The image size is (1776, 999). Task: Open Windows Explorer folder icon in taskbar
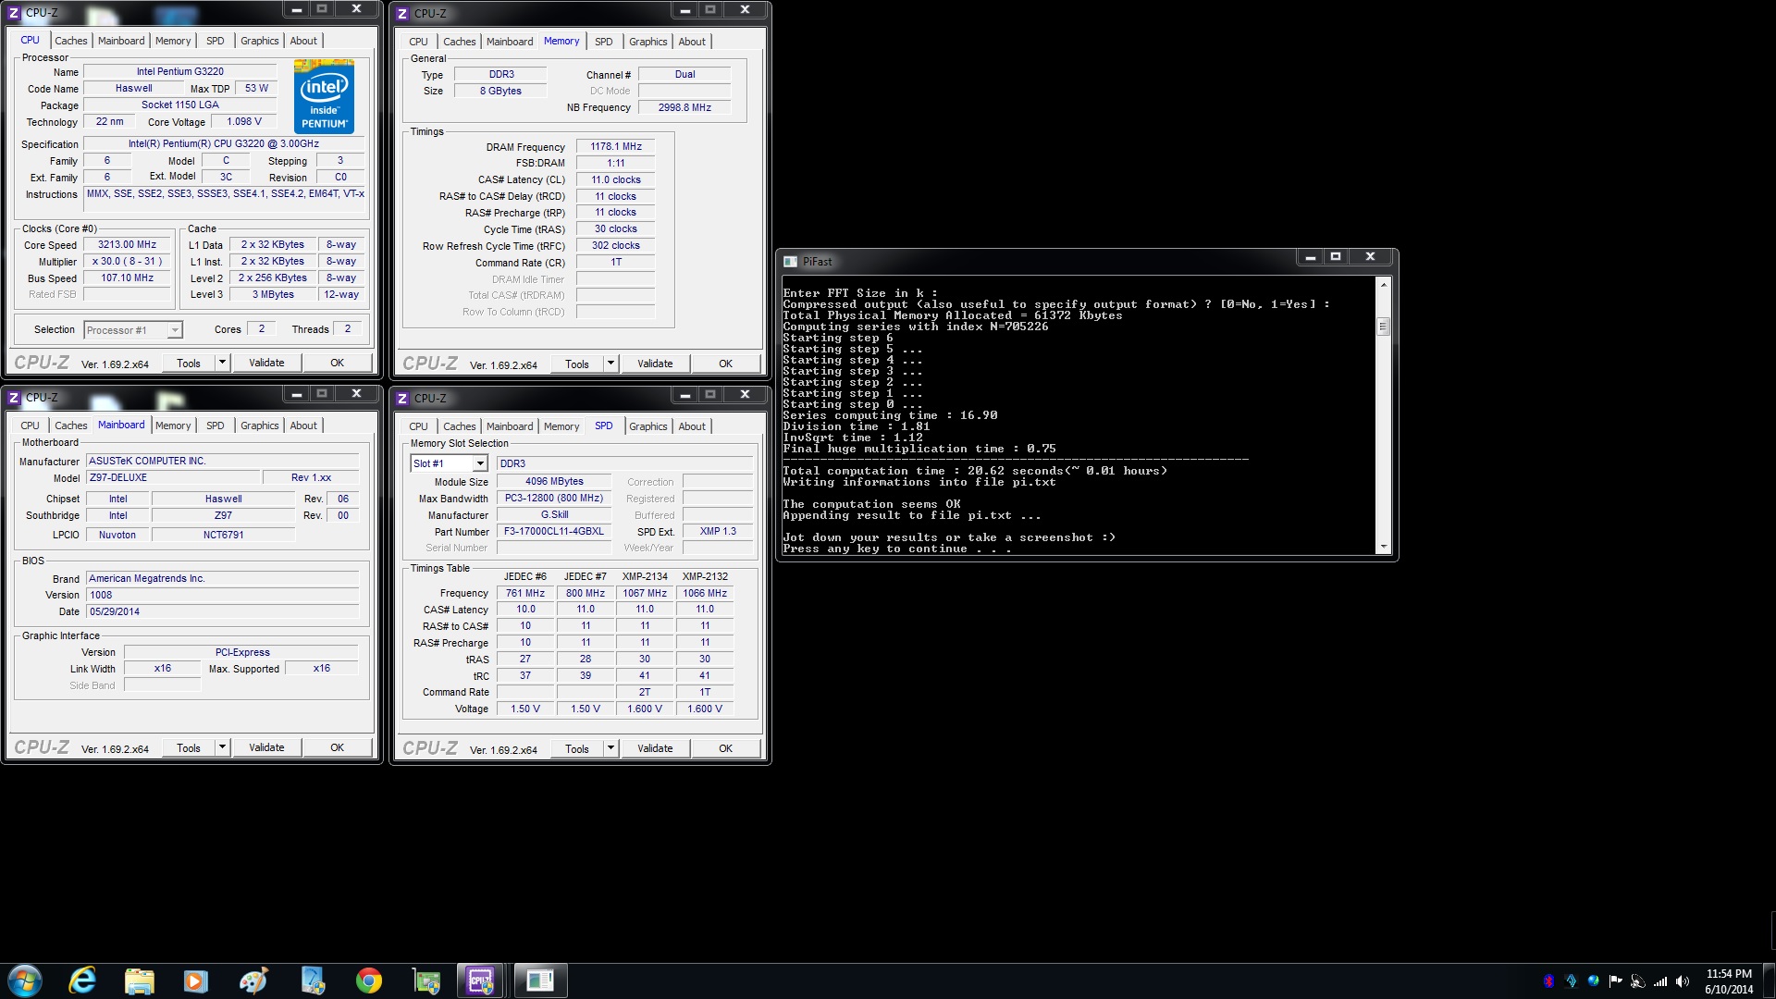click(x=139, y=980)
